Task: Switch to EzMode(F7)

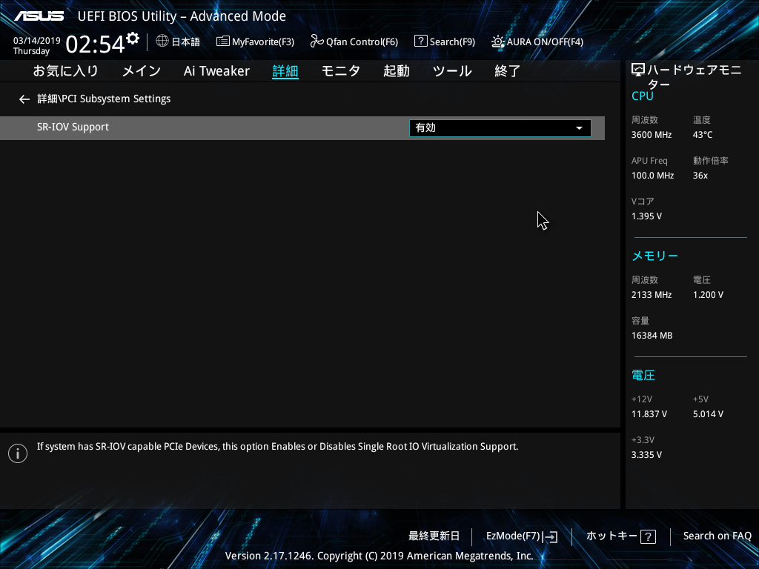Action: click(x=522, y=536)
